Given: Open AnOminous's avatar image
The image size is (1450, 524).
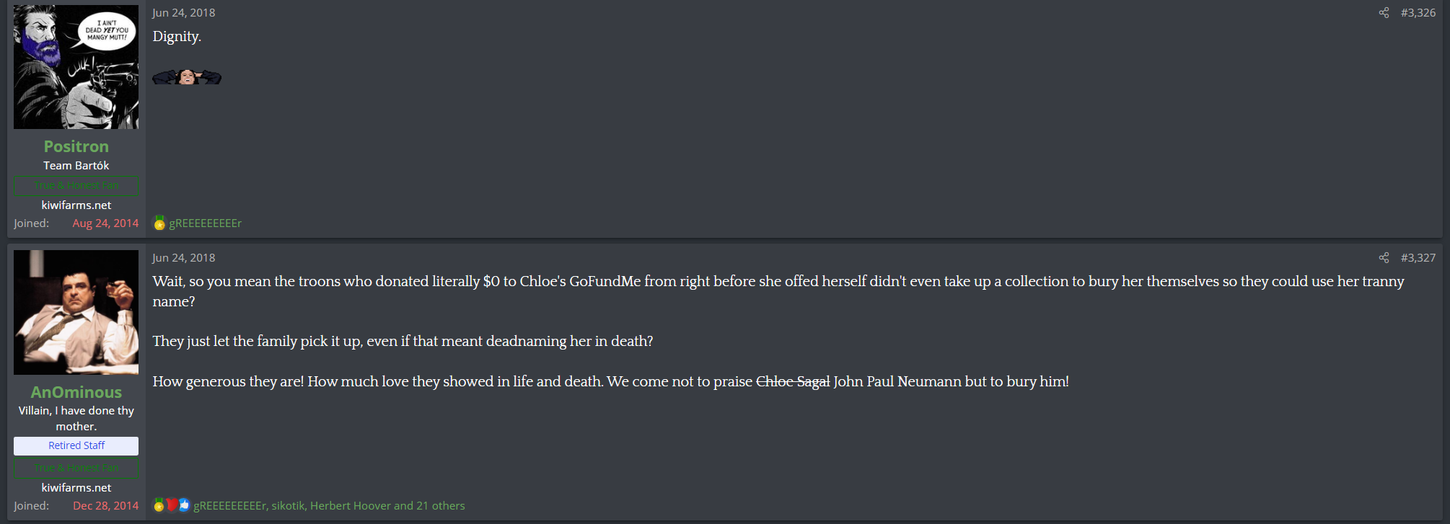Looking at the screenshot, I should click(76, 312).
